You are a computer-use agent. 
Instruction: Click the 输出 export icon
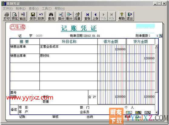click(23, 16)
